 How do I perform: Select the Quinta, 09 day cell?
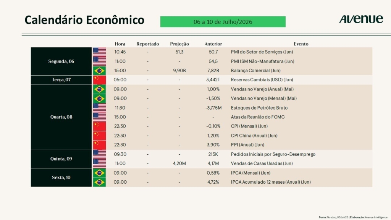(x=61, y=159)
